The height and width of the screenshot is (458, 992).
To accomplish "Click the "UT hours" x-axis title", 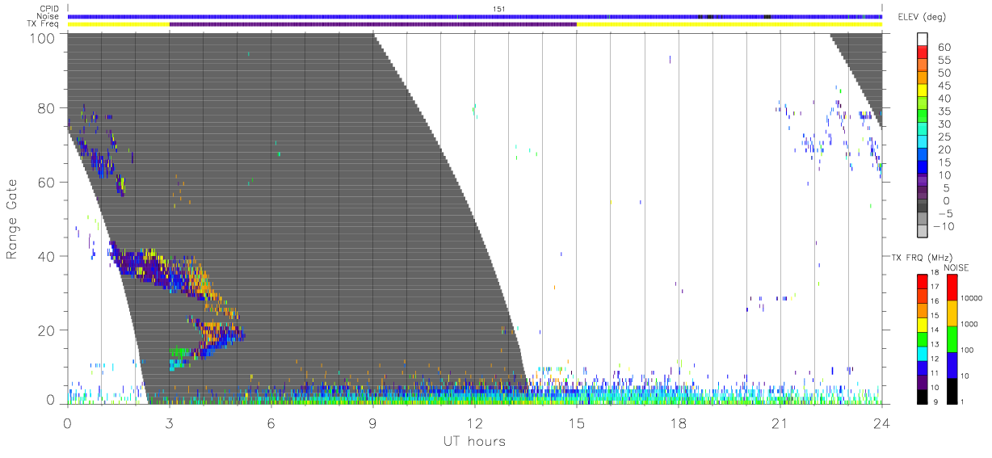I will 474,442.
